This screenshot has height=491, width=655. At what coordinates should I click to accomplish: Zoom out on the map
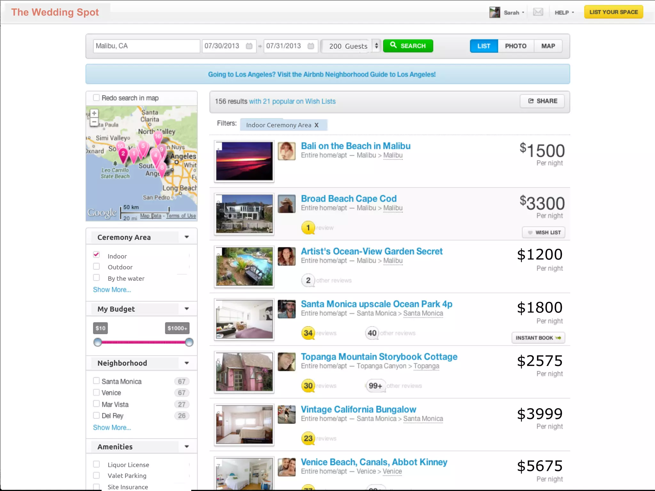click(x=94, y=122)
